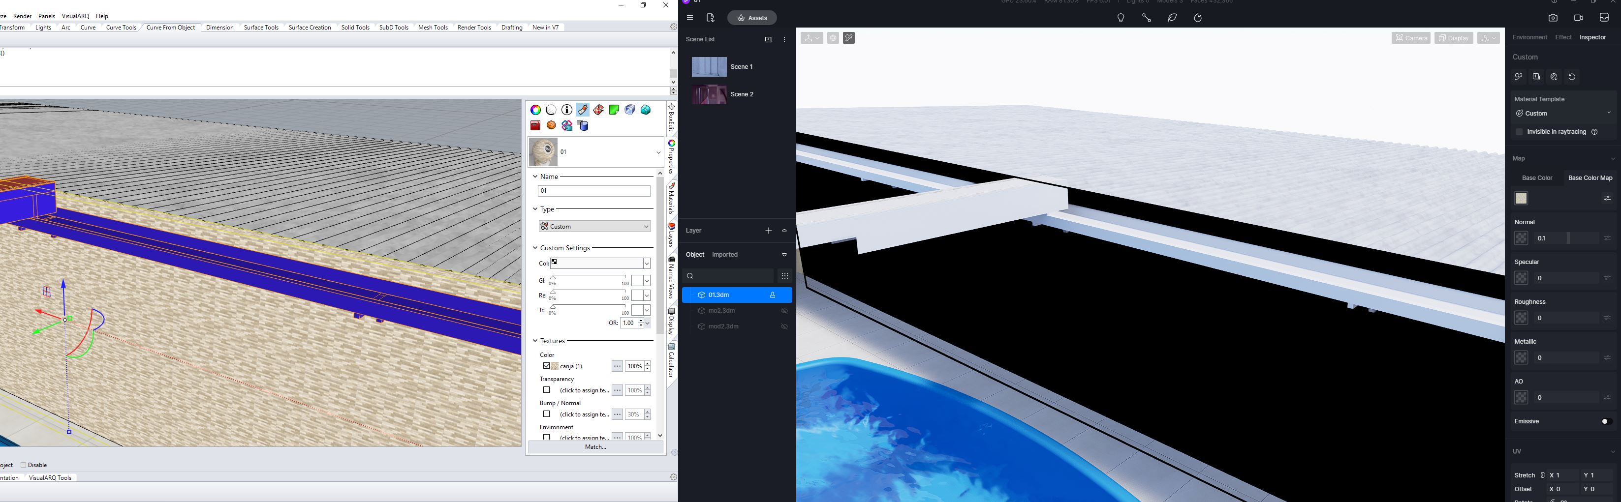Reset material with the revert arrow icon
Image resolution: width=1621 pixels, height=502 pixels.
click(1572, 77)
